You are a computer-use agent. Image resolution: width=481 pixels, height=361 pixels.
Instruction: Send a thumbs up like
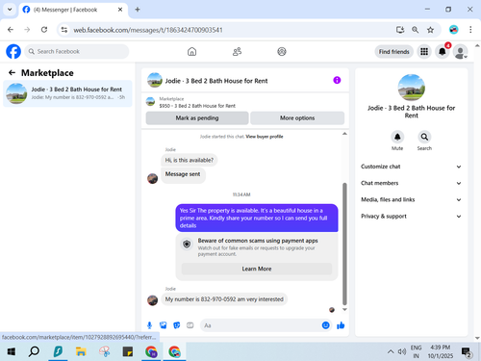(x=341, y=325)
